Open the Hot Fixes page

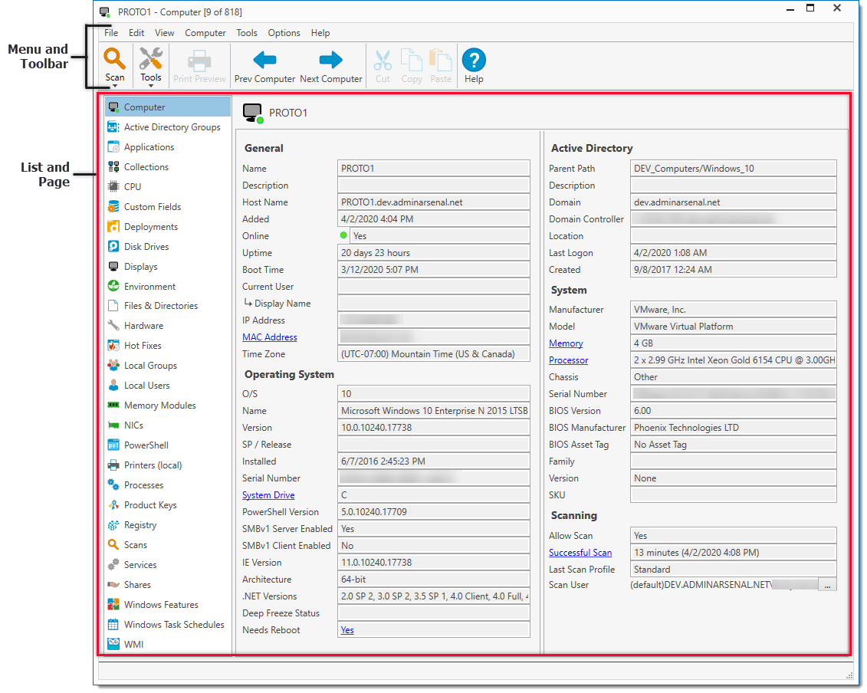(x=143, y=346)
